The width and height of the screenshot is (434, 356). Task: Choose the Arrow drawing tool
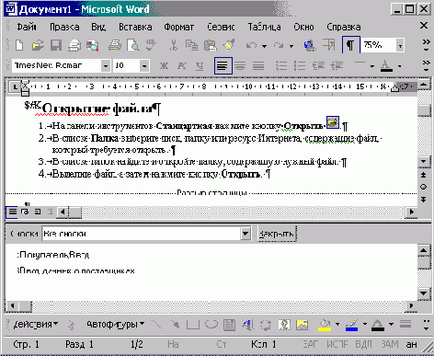pyautogui.click(x=175, y=325)
